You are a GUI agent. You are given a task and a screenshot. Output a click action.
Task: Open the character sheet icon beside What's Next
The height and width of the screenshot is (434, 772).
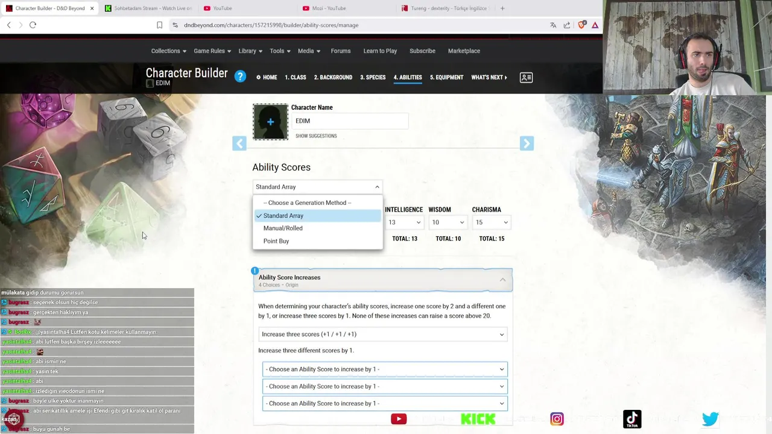pyautogui.click(x=526, y=77)
